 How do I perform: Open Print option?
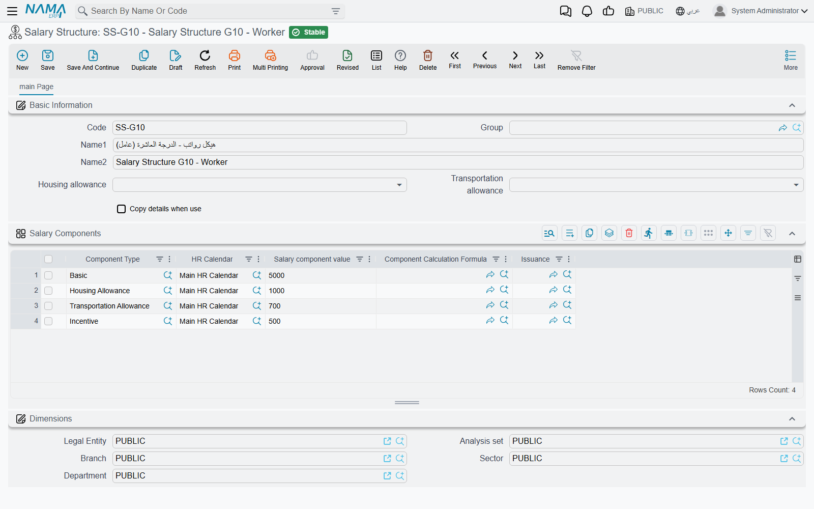pos(235,60)
